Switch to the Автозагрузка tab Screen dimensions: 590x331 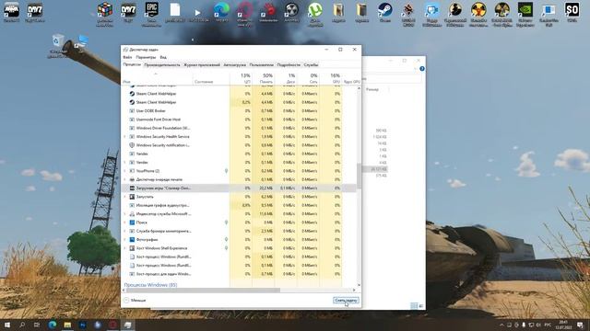pyautogui.click(x=234, y=65)
